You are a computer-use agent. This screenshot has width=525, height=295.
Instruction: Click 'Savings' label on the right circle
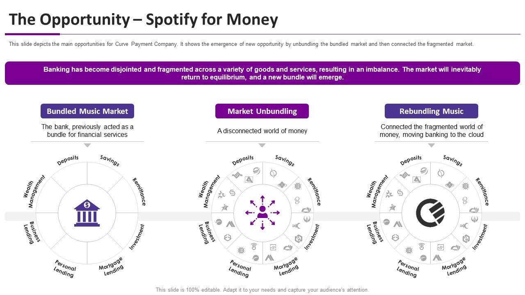click(x=453, y=161)
